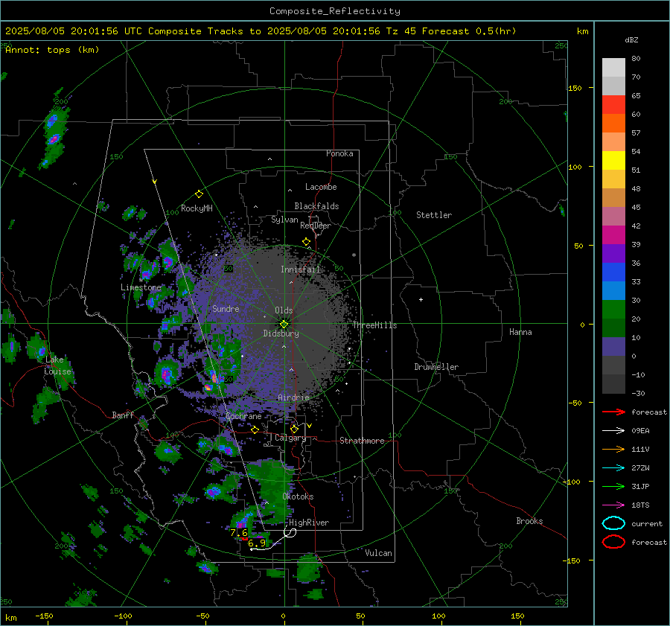Viewport: 670px width, 626px height.
Task: Click the Banff label
Action: (123, 415)
